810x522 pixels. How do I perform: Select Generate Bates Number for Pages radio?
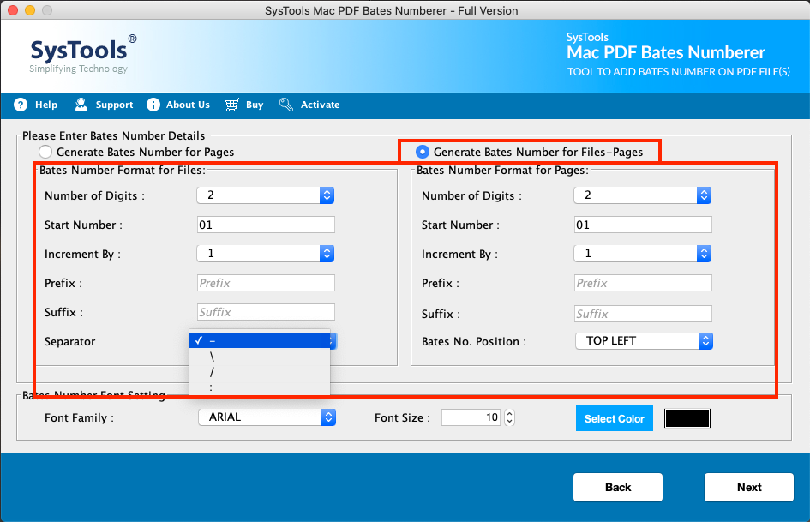[45, 152]
